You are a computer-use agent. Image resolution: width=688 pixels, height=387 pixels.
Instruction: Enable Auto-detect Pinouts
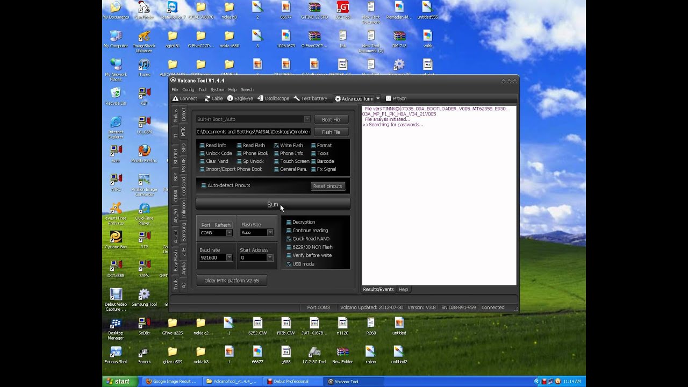225,185
